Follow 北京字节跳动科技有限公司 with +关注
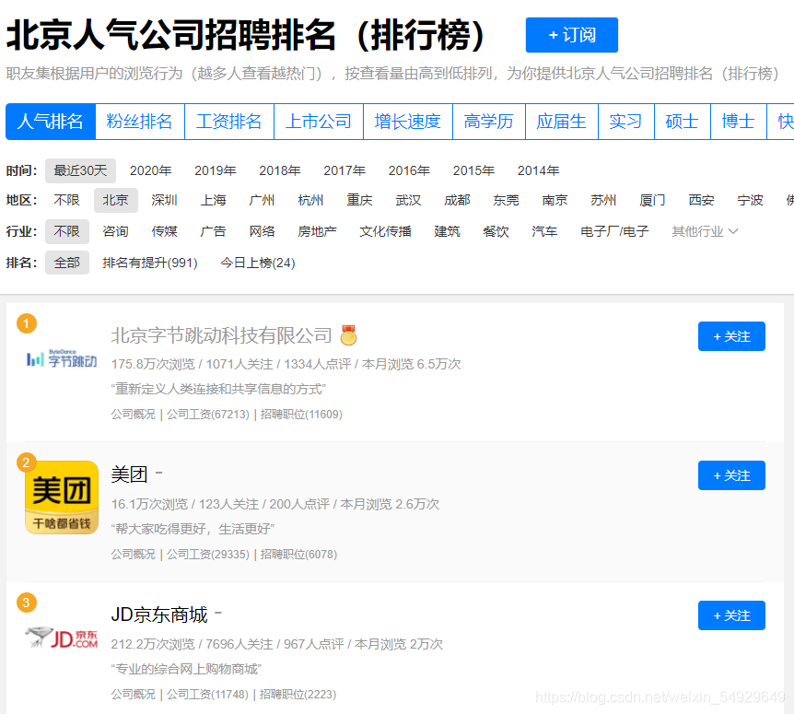Viewport: 794px width, 714px height. [x=731, y=336]
